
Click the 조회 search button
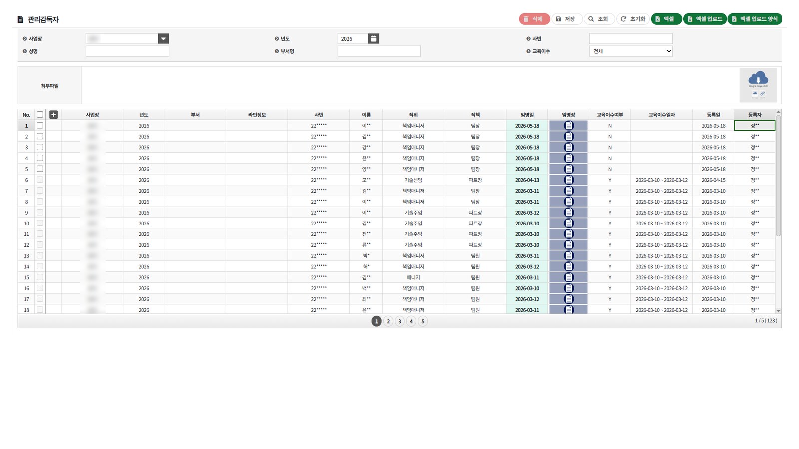click(x=599, y=19)
